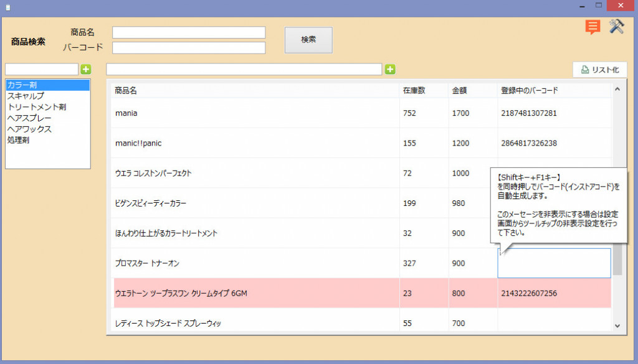
Task: Select the ウエラトーン ツープラスワン クリームタイプ 6GM row
Action: tap(362, 293)
